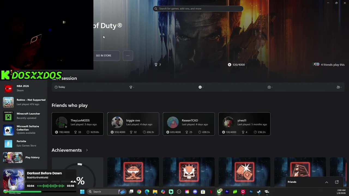The width and height of the screenshot is (349, 196).
Task: Open OBS Studio from taskbar
Action: (x=179, y=192)
